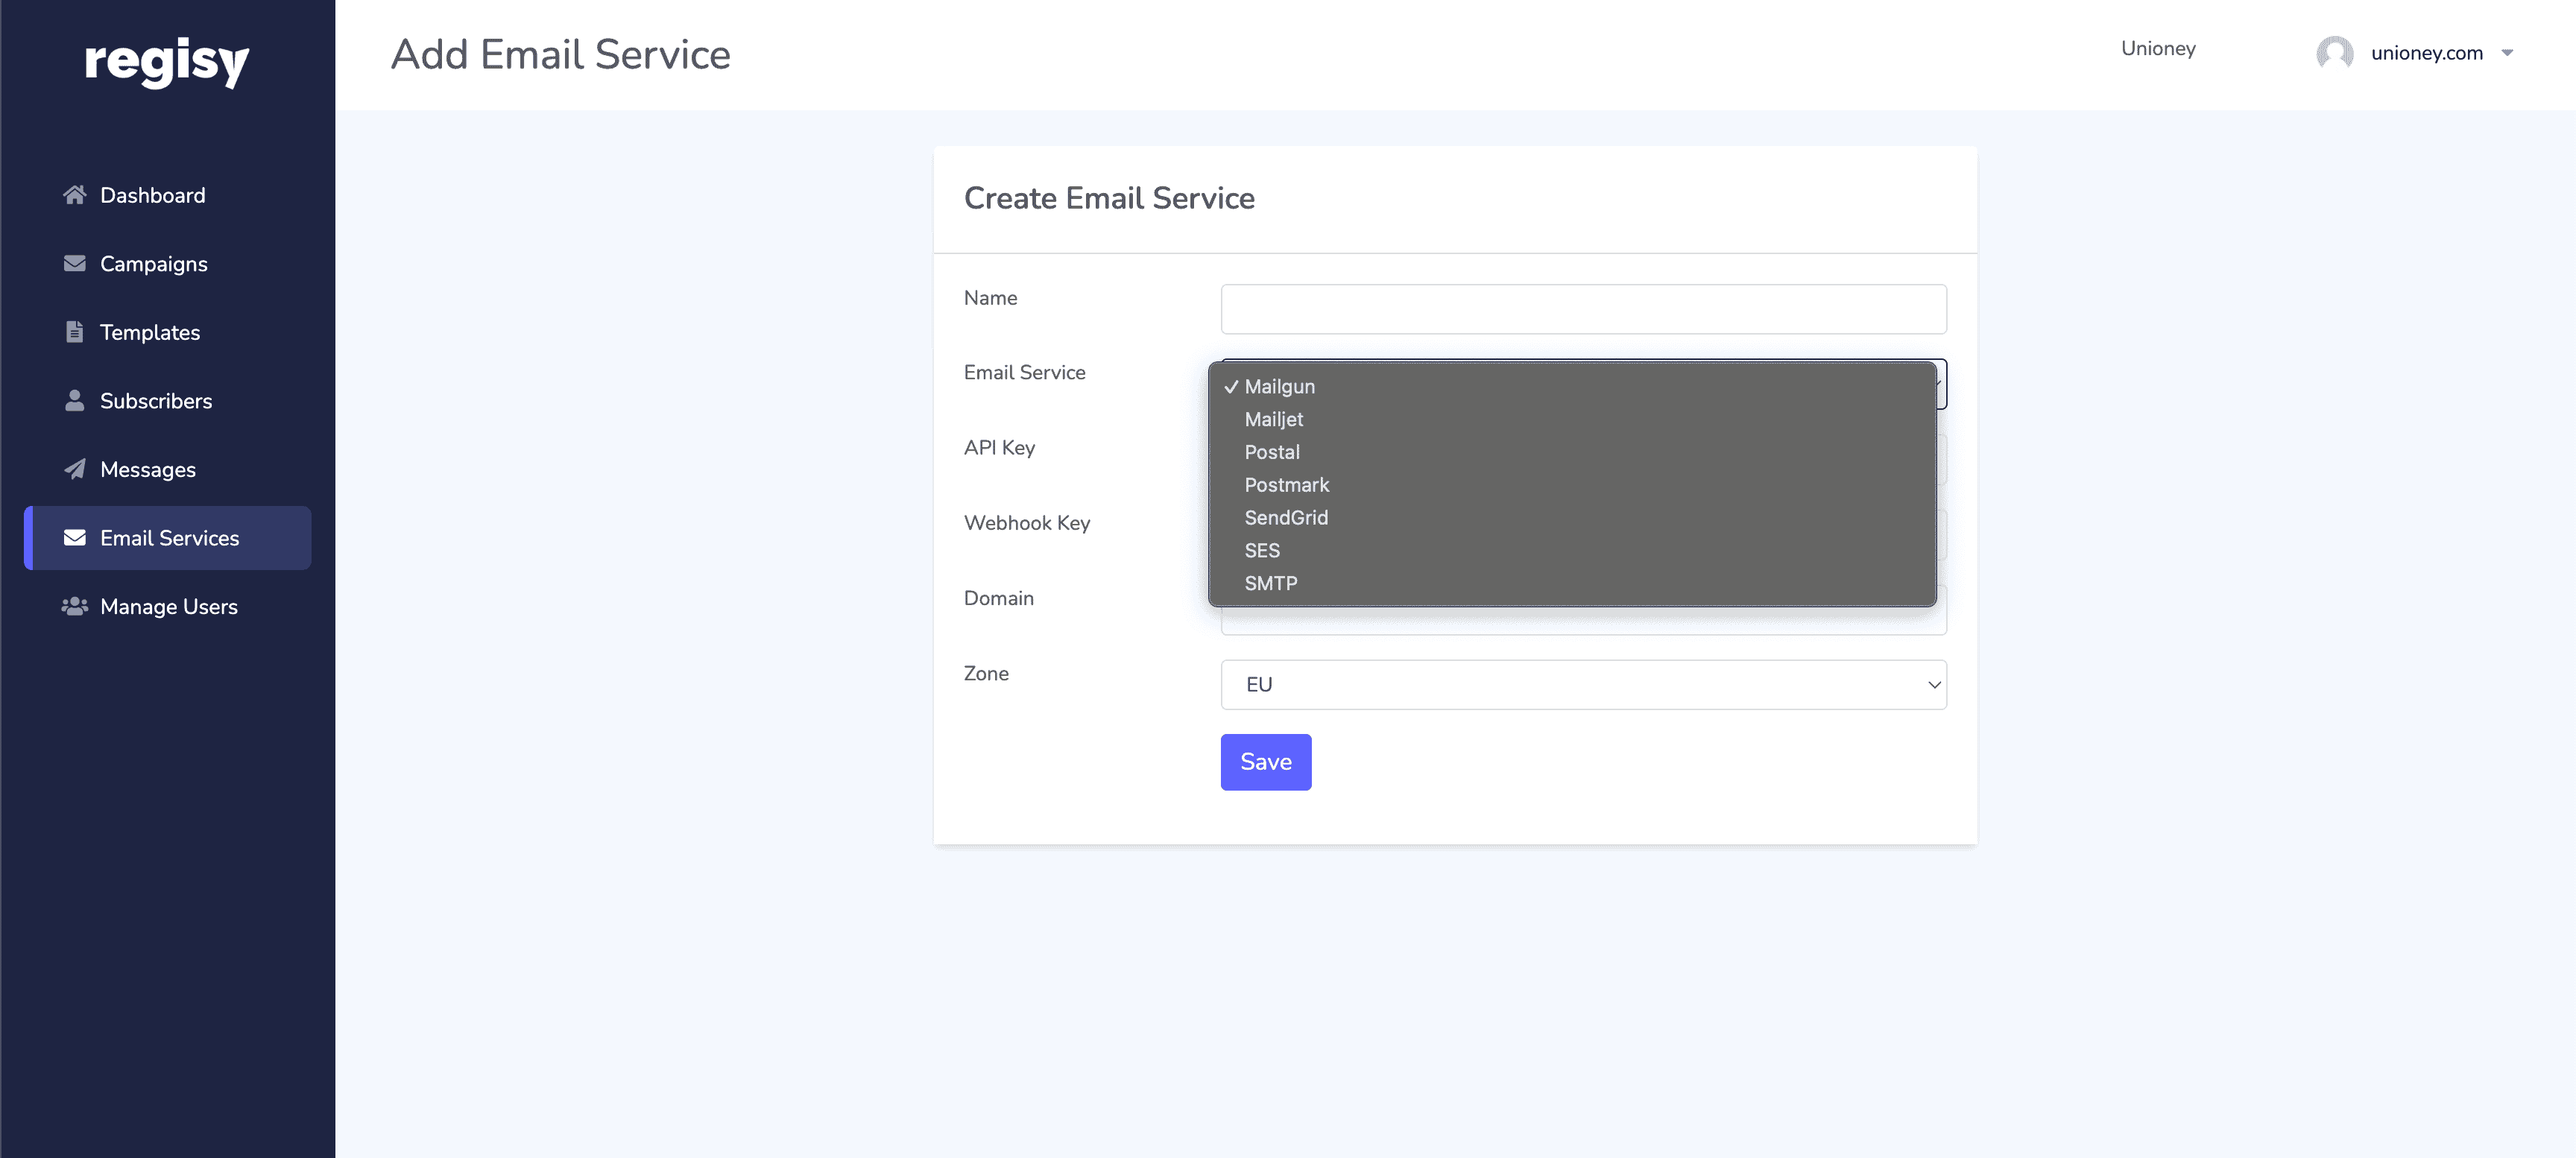Click the Dashboard home icon
This screenshot has height=1158, width=2576.
coord(74,195)
